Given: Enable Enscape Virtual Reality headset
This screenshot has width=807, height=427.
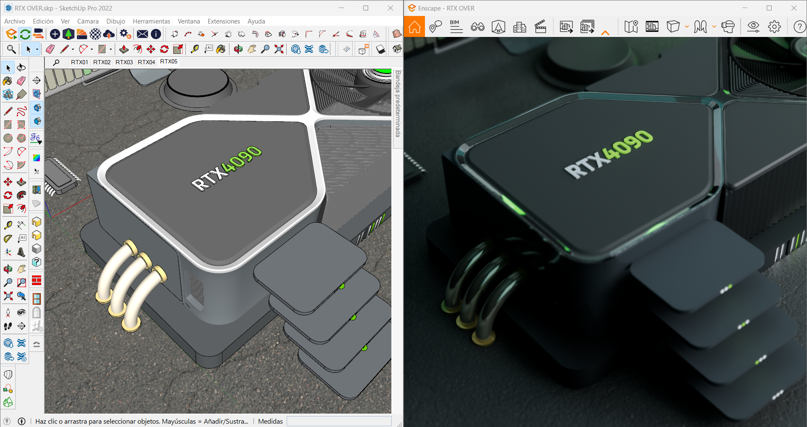Looking at the screenshot, I should (728, 27).
